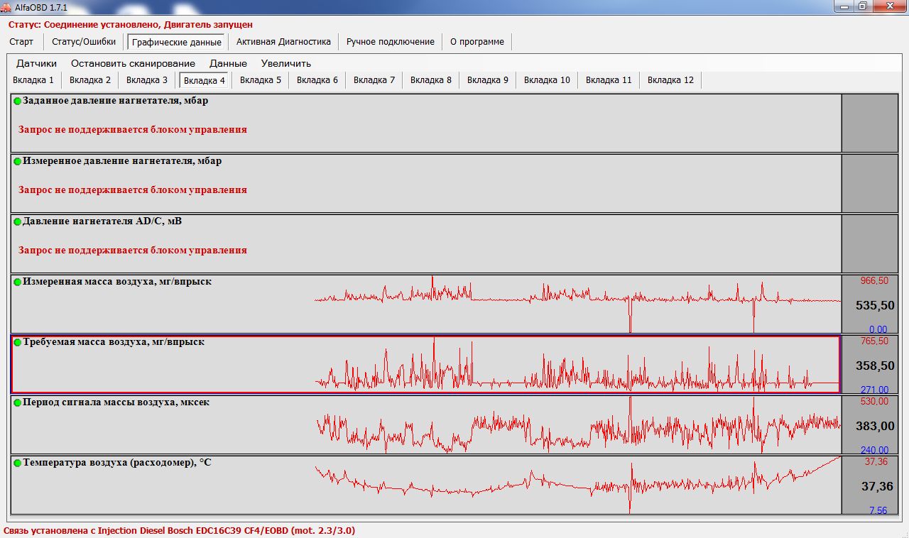Open the Активная Диагностика tab
909x538 pixels.
(x=284, y=42)
